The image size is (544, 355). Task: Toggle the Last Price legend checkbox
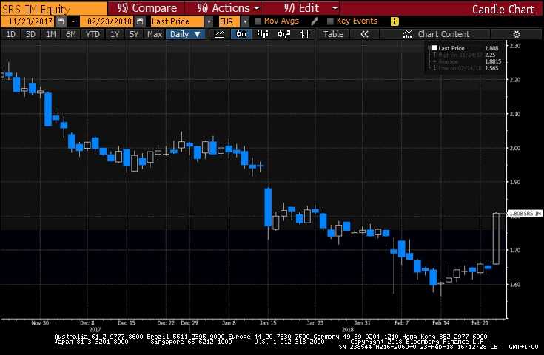(434, 47)
